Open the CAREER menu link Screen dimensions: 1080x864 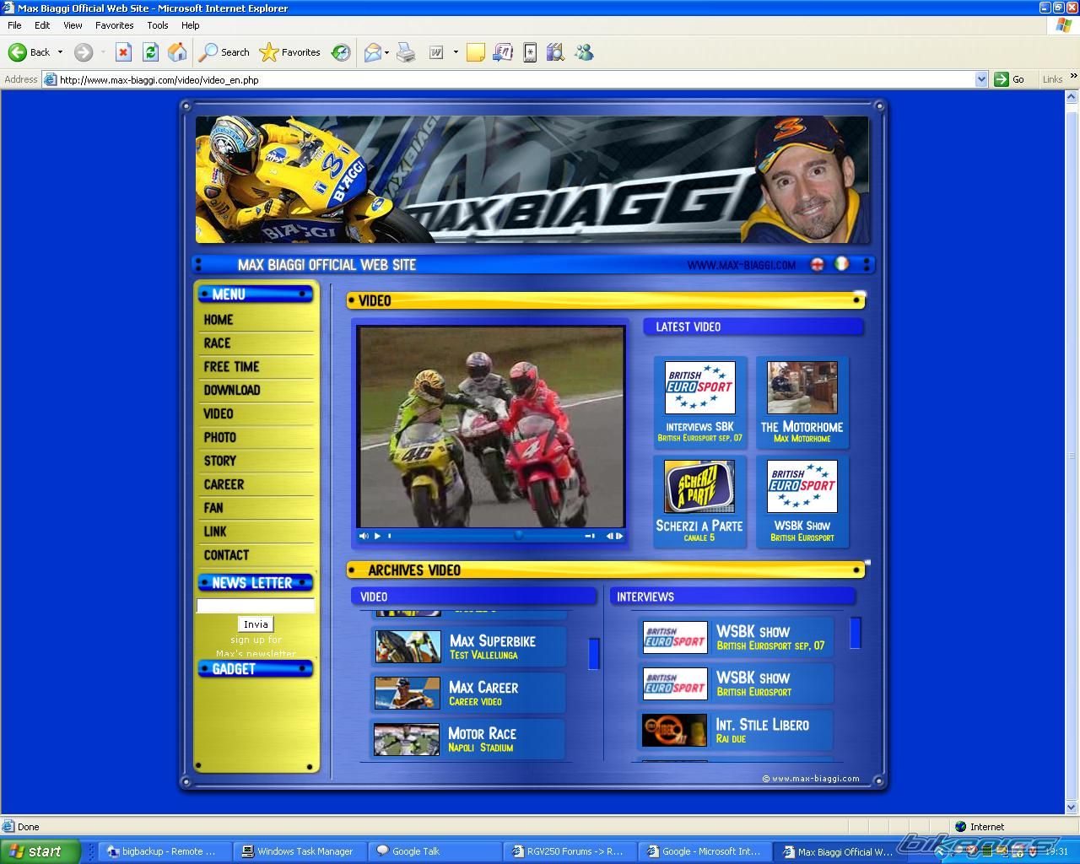[224, 485]
